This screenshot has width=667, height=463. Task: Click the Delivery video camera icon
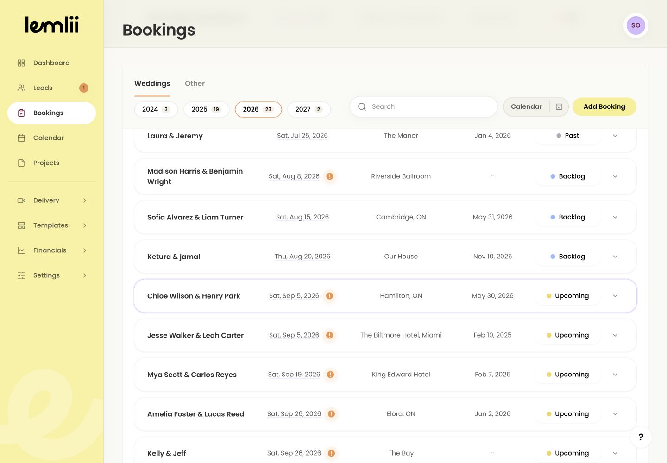[x=21, y=200]
